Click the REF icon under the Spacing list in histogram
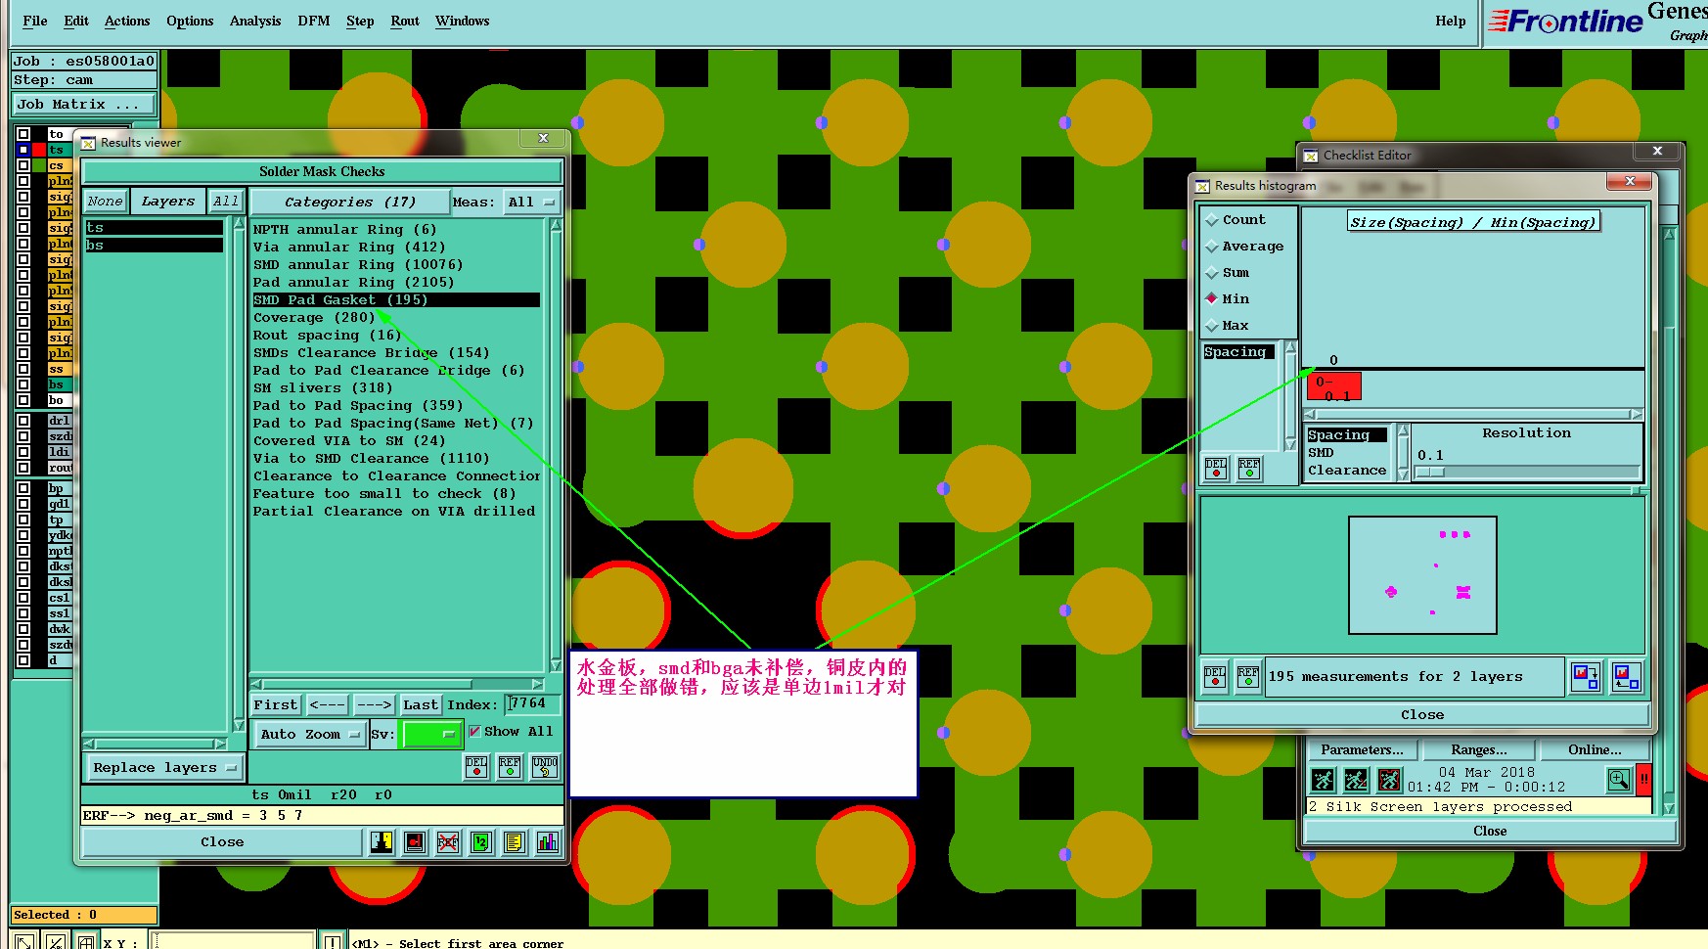The width and height of the screenshot is (1708, 949). 1249,469
